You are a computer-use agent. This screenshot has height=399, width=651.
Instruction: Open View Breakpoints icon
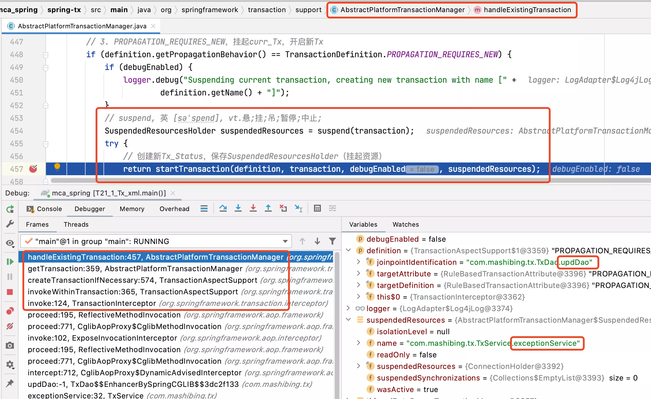tap(10, 311)
